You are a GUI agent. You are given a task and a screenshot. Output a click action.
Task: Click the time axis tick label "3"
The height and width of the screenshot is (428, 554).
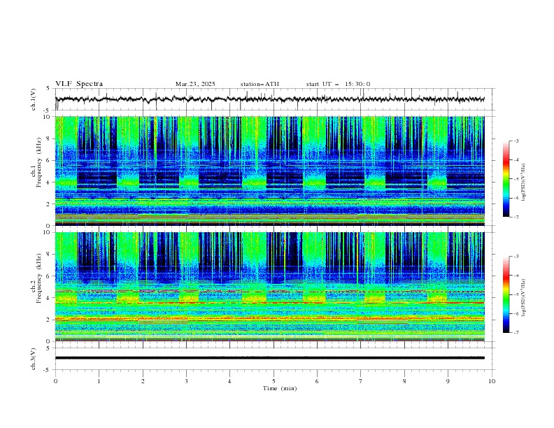coord(186,381)
